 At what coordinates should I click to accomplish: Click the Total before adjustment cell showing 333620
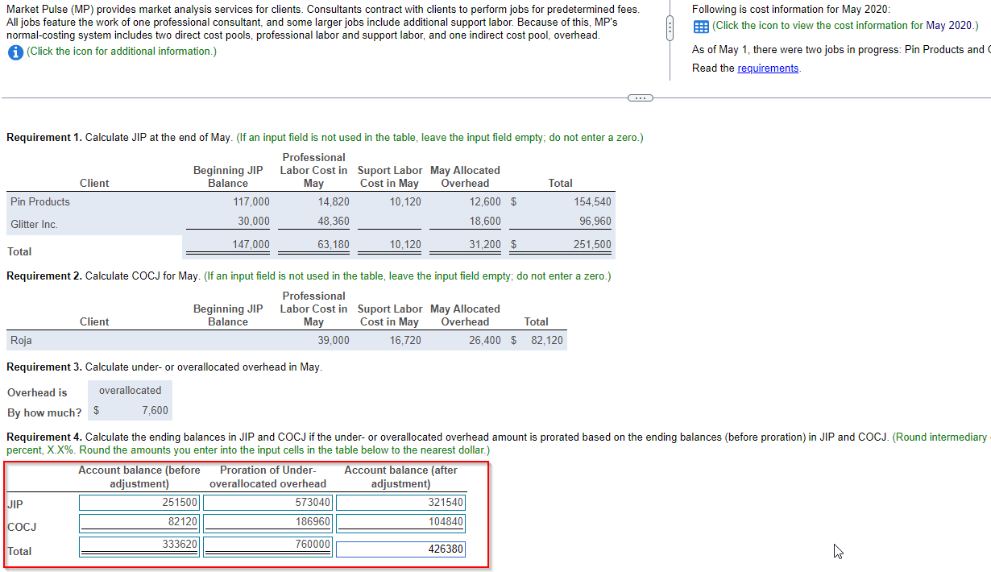[139, 545]
